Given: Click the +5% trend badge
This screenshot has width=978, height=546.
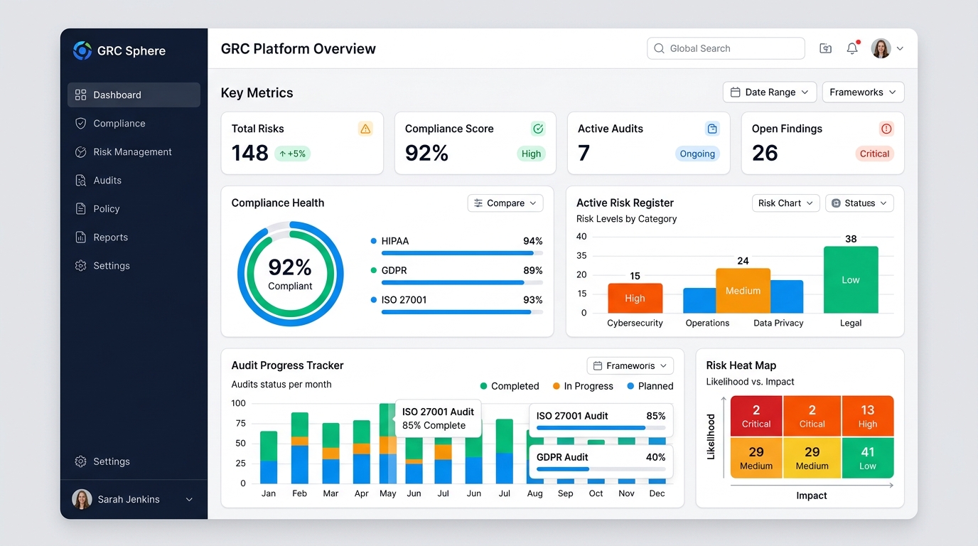Looking at the screenshot, I should point(292,154).
